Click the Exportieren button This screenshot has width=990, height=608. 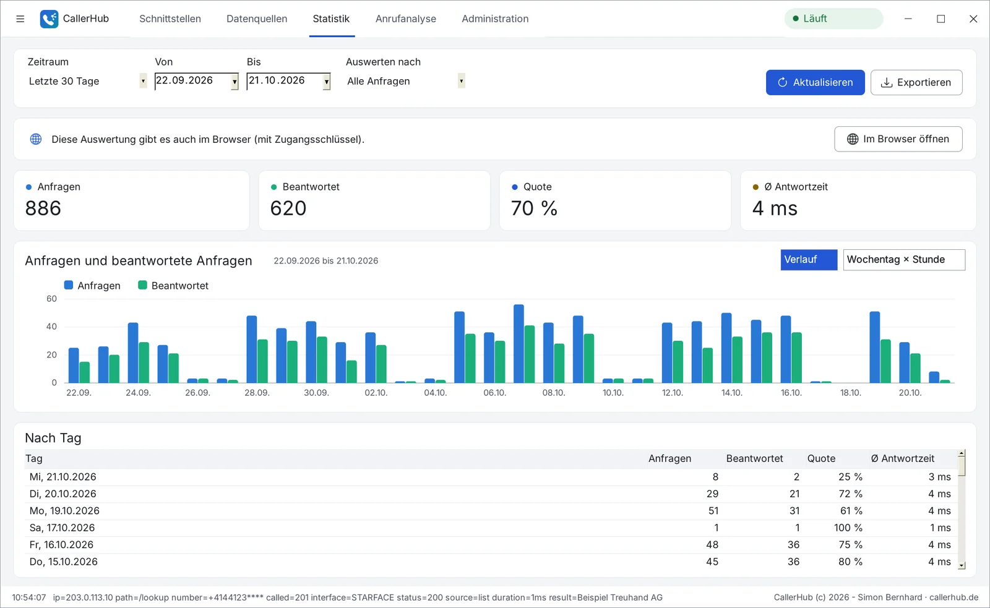916,82
